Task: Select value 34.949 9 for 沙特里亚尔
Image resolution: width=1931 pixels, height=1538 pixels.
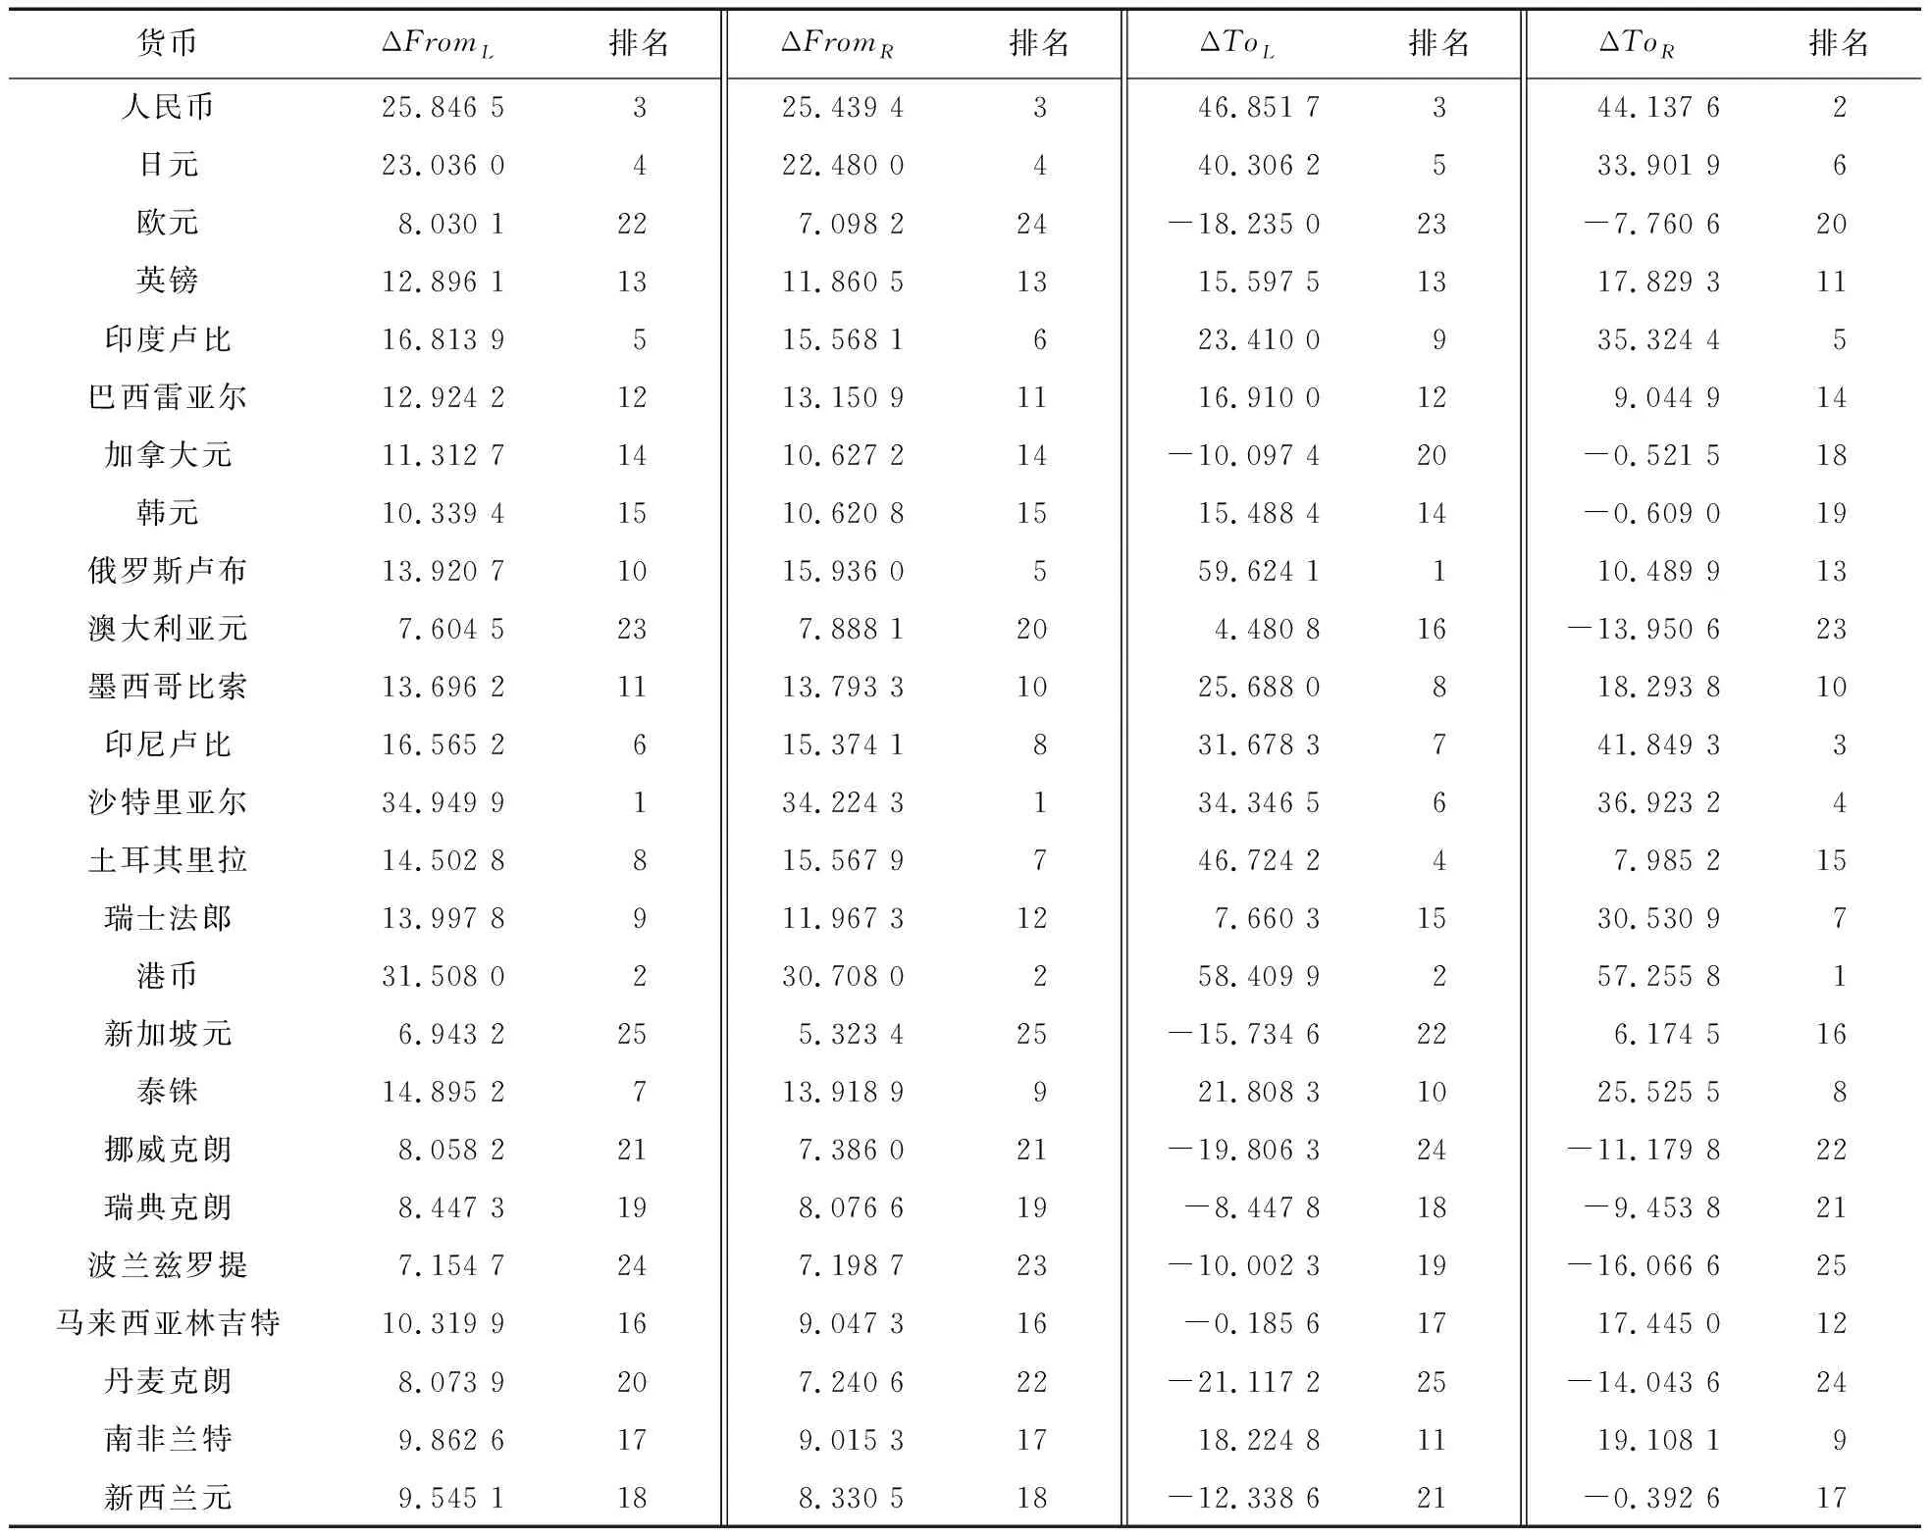Action: tap(444, 802)
